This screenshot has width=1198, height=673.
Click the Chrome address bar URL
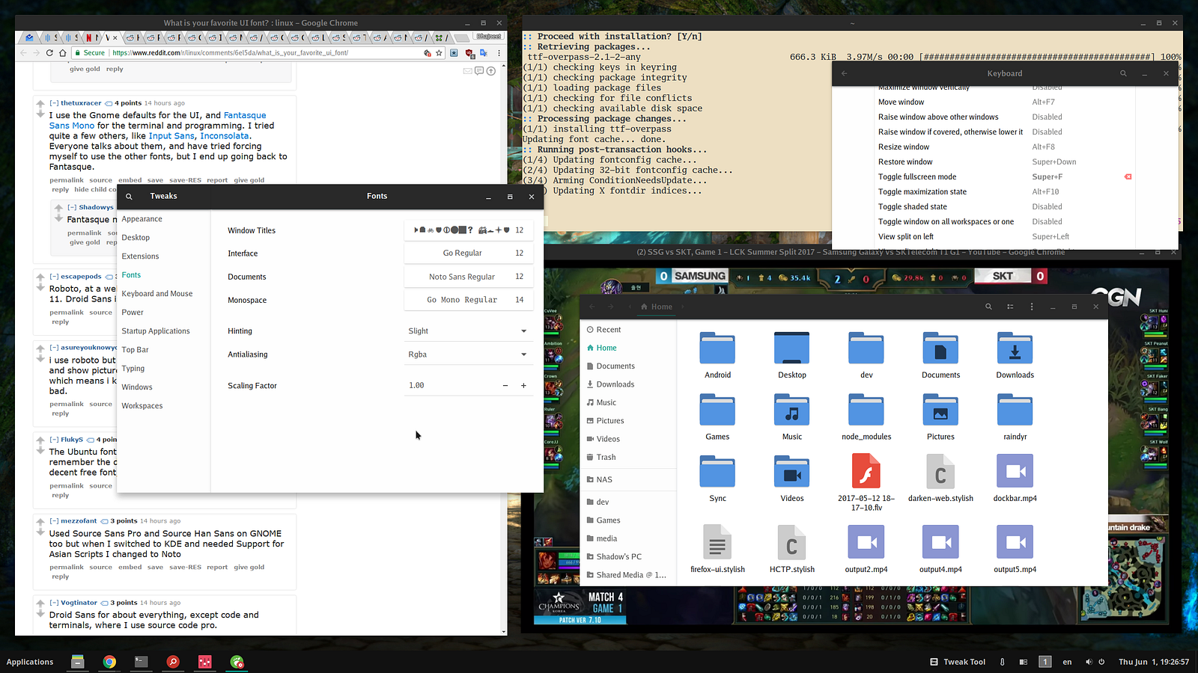230,53
